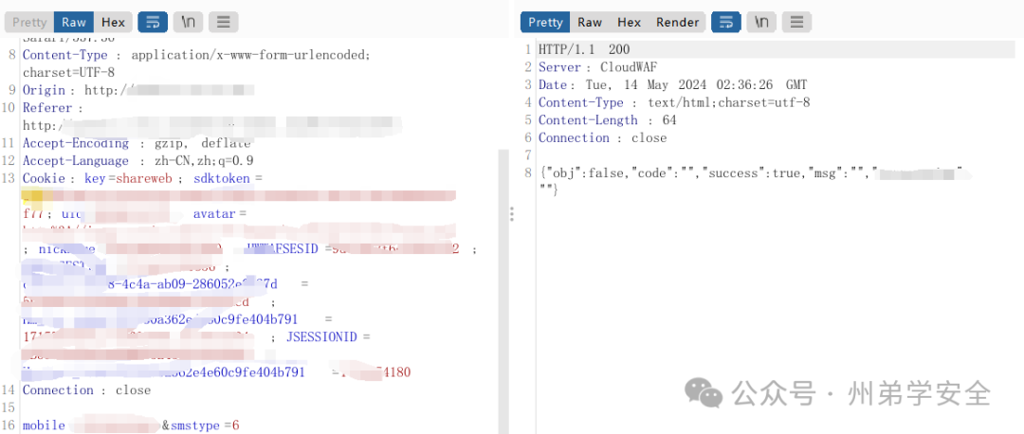Select the response Pretty tab
The image size is (1024, 434).
[x=545, y=22]
